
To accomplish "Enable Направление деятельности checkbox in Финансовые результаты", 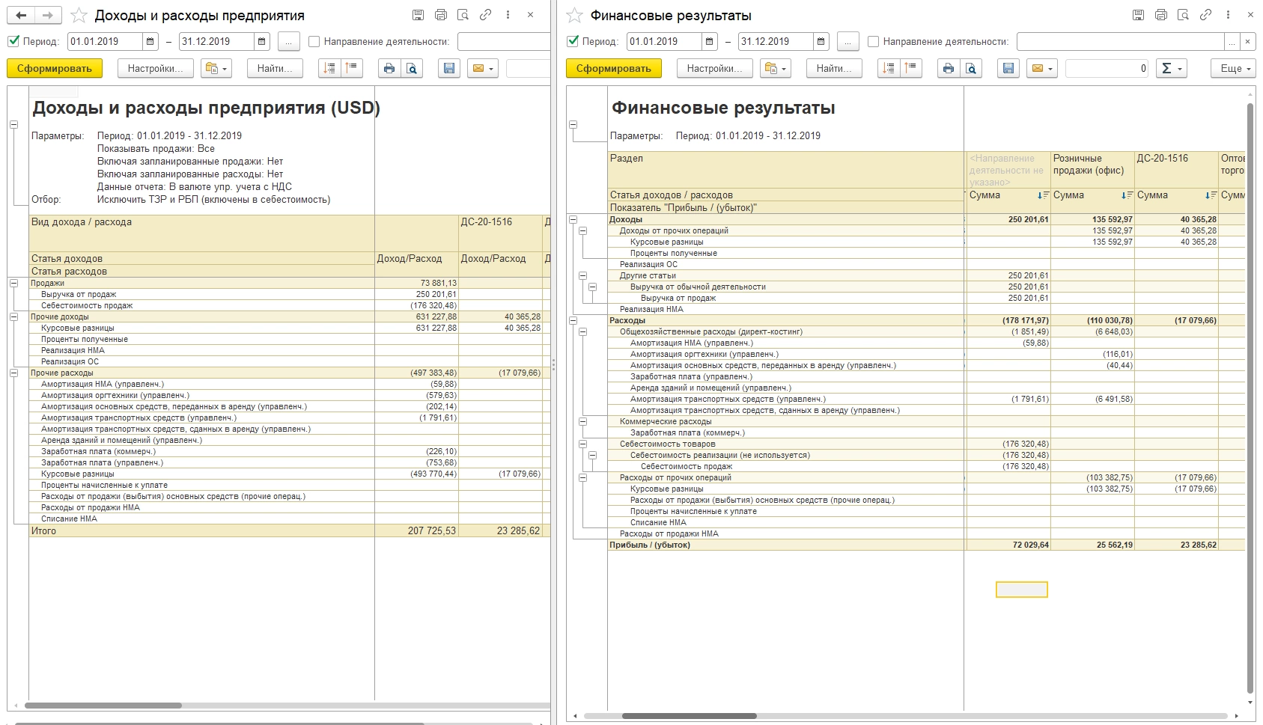I will 873,42.
